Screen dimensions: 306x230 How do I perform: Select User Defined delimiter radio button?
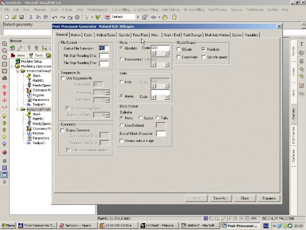click(122, 125)
